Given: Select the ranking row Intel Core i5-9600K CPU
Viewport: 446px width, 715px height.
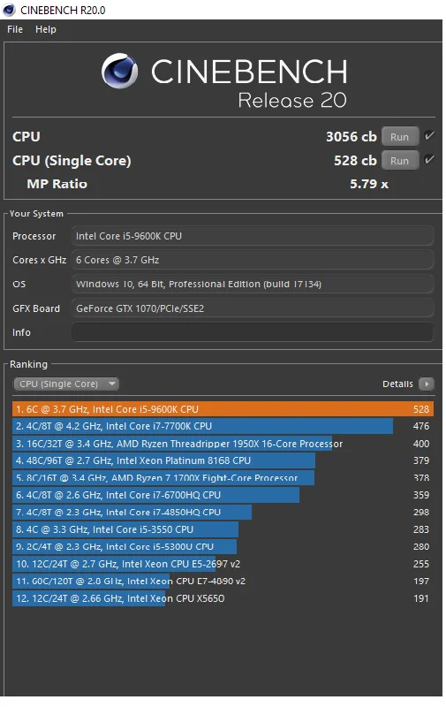Looking at the screenshot, I should (223, 409).
